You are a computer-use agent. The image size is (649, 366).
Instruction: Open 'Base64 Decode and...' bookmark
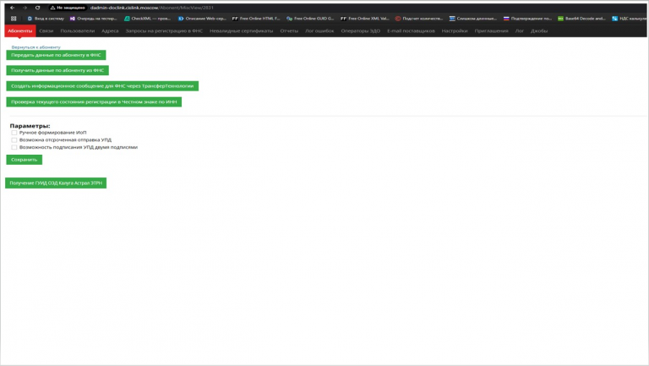pos(581,19)
